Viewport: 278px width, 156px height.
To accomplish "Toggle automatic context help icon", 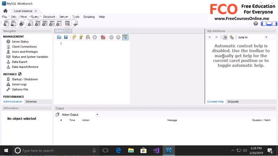I will pyautogui.click(x=232, y=37).
